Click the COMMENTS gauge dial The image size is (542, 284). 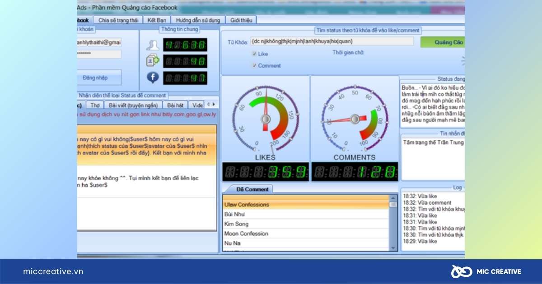click(355, 119)
